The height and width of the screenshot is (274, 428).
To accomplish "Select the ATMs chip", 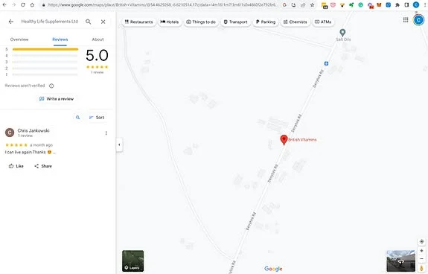I will click(323, 22).
